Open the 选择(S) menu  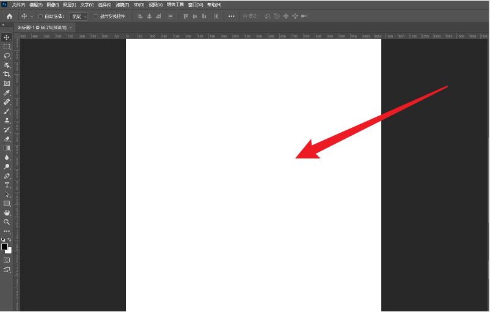tap(104, 5)
